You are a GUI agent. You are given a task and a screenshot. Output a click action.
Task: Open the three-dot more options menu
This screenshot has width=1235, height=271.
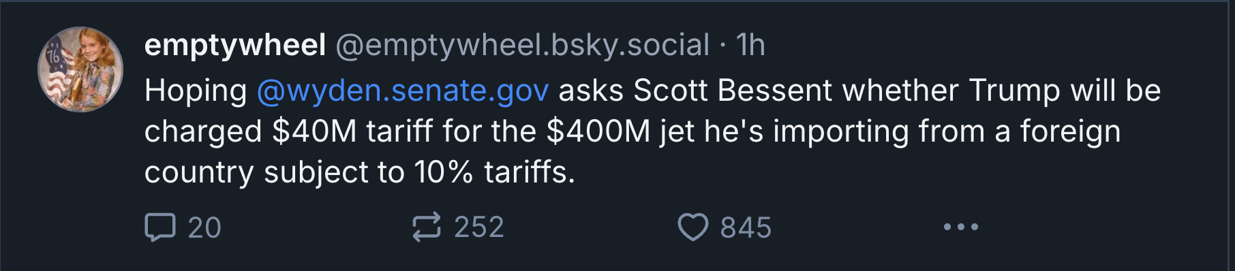coord(961,227)
